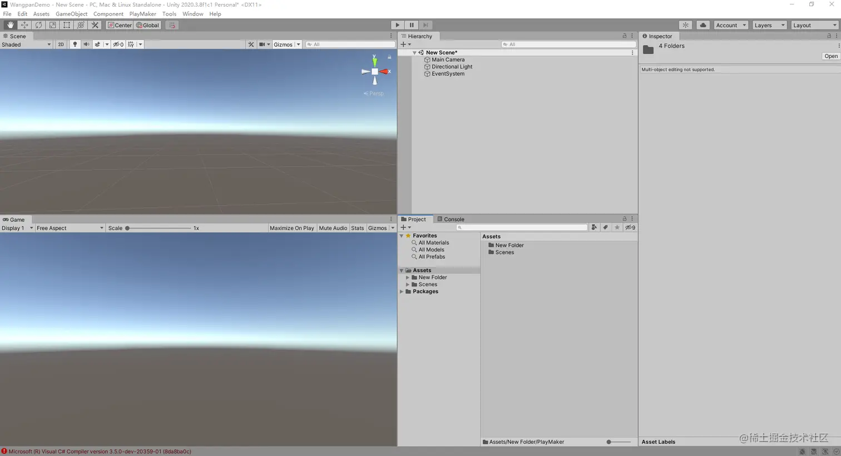
Task: Toggle Mute Audio in Game view
Action: 333,228
